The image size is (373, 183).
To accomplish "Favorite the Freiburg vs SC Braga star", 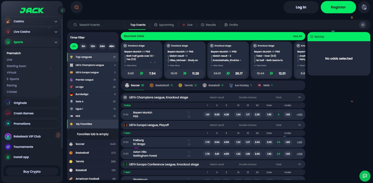I will 189,140.
